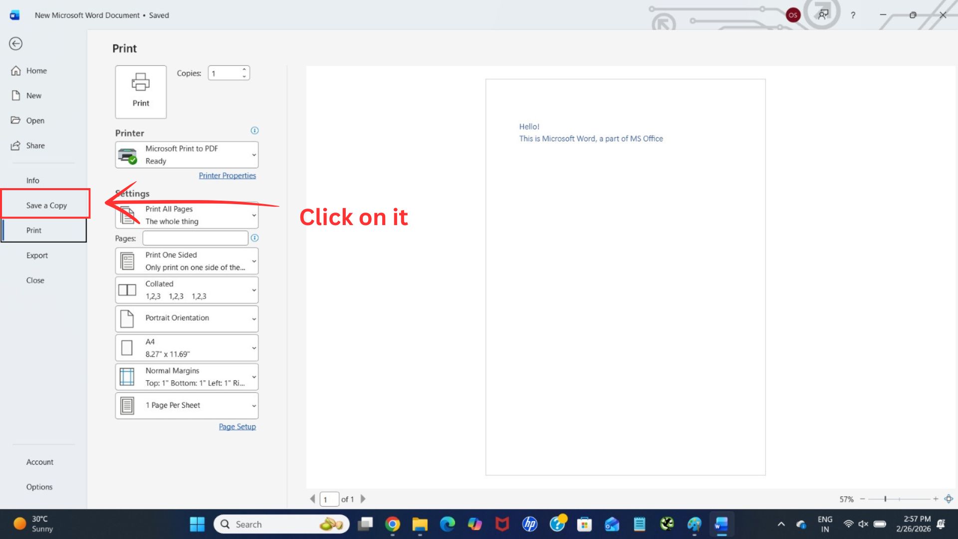The image size is (958, 539).
Task: Click the back arrow to exit Print view
Action: (x=15, y=44)
